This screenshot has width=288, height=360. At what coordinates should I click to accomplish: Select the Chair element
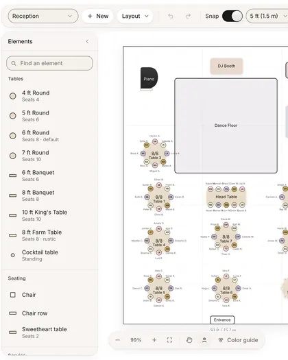point(49,295)
